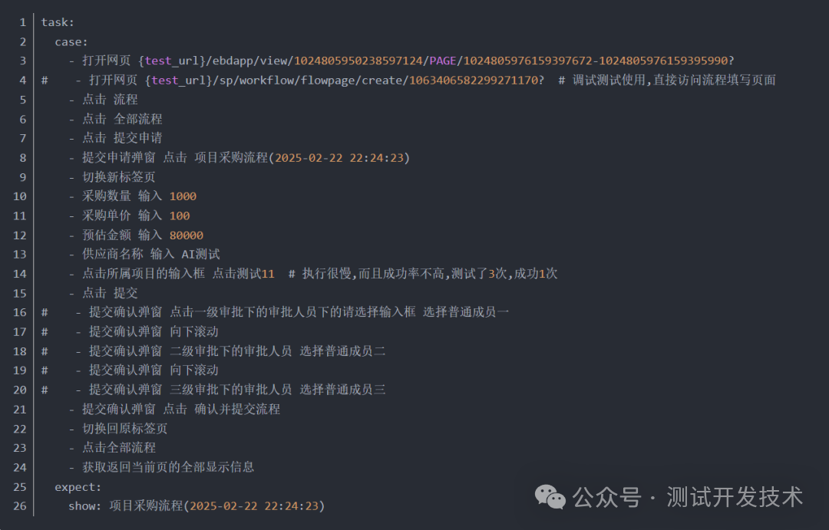Click '确认并提交流程' on line 21

237,409
